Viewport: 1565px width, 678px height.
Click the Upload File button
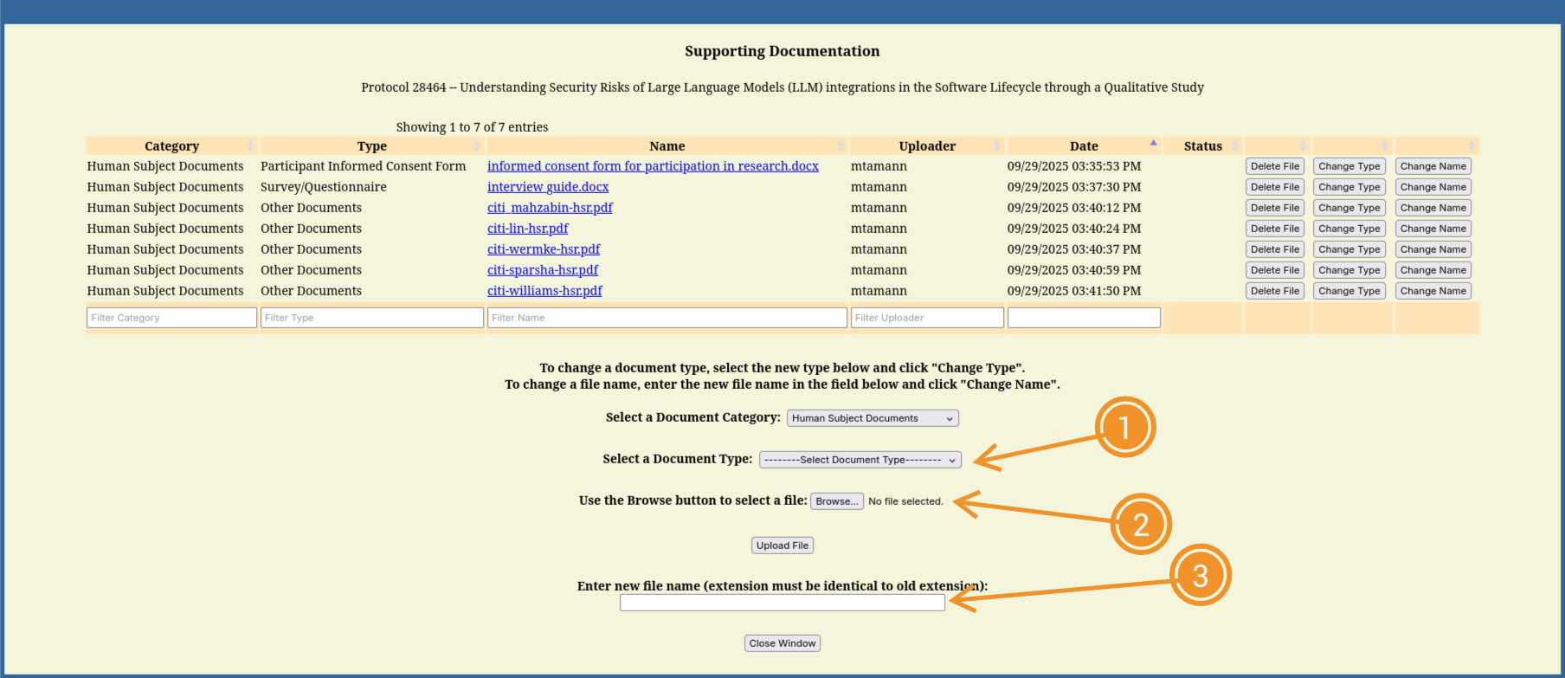782,546
